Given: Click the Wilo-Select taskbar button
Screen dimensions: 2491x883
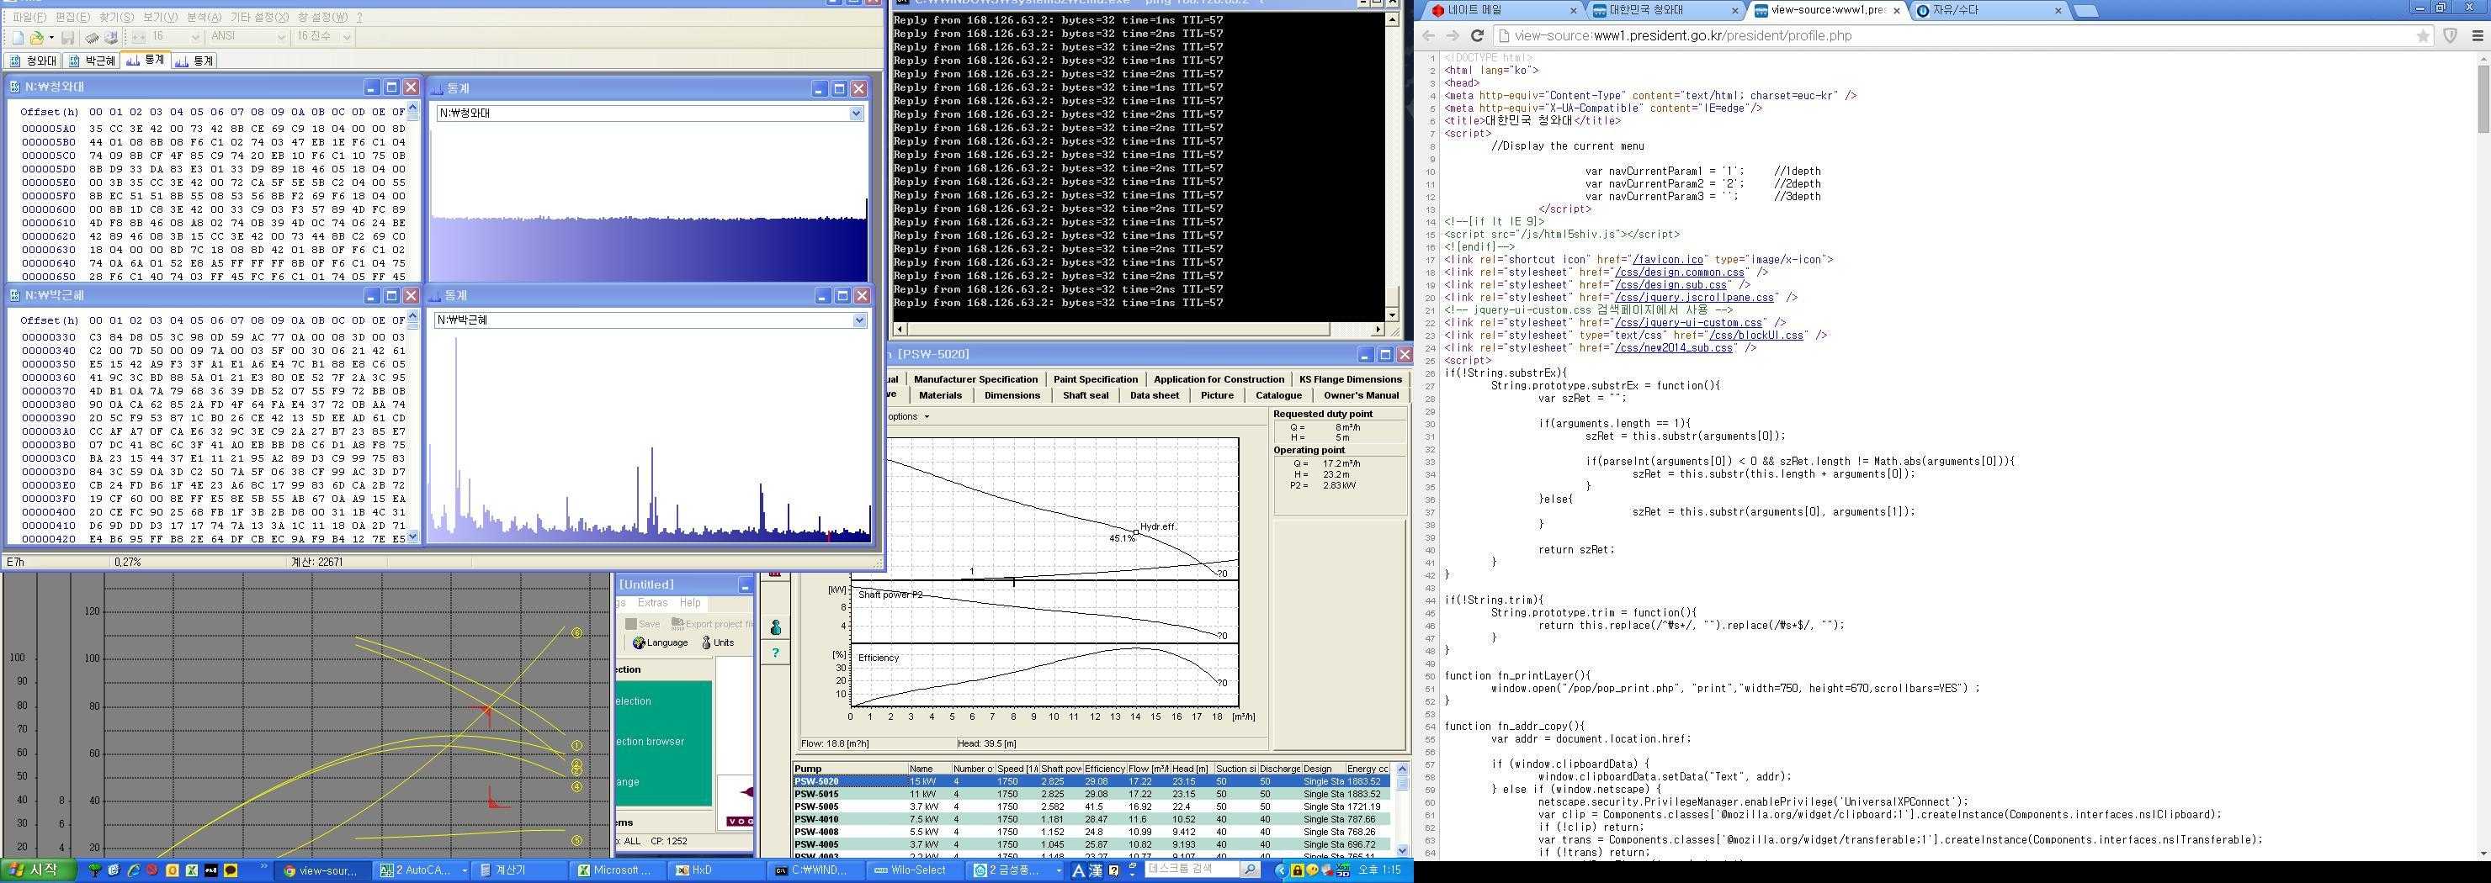Looking at the screenshot, I should coord(916,870).
